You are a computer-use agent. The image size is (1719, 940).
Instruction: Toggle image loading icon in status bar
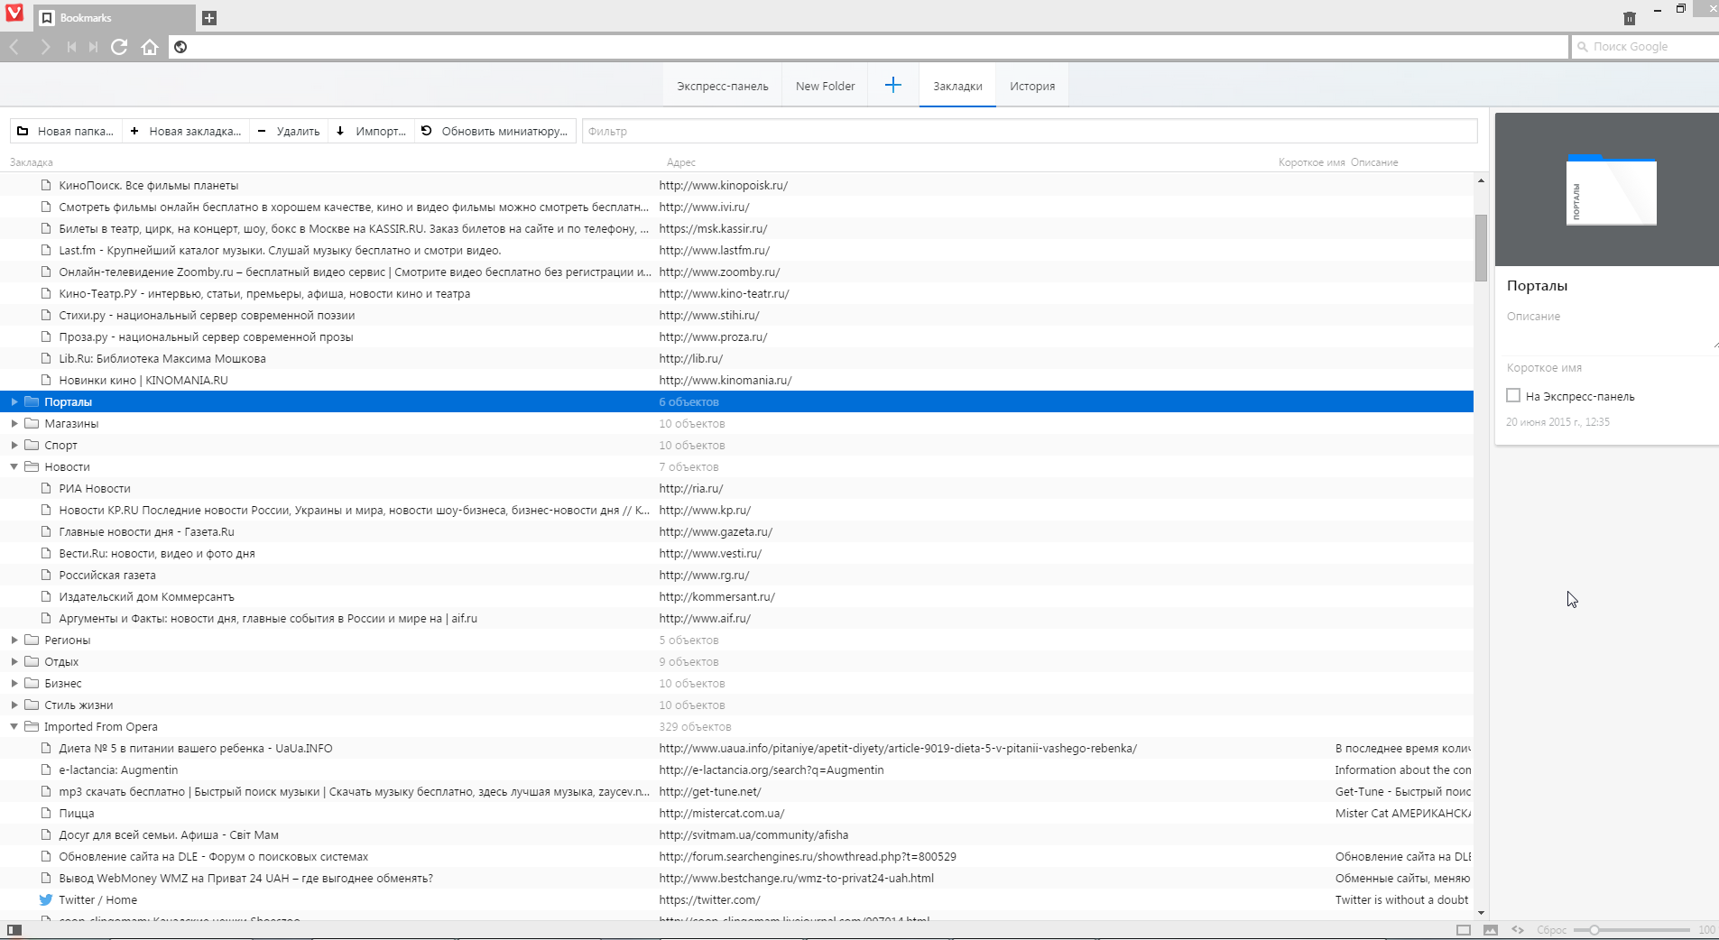1491,930
